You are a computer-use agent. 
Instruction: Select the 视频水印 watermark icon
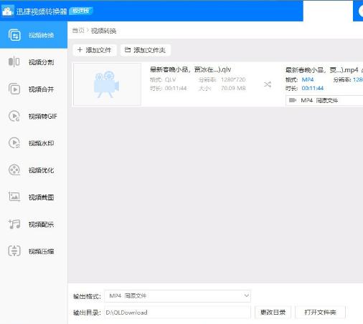point(14,143)
